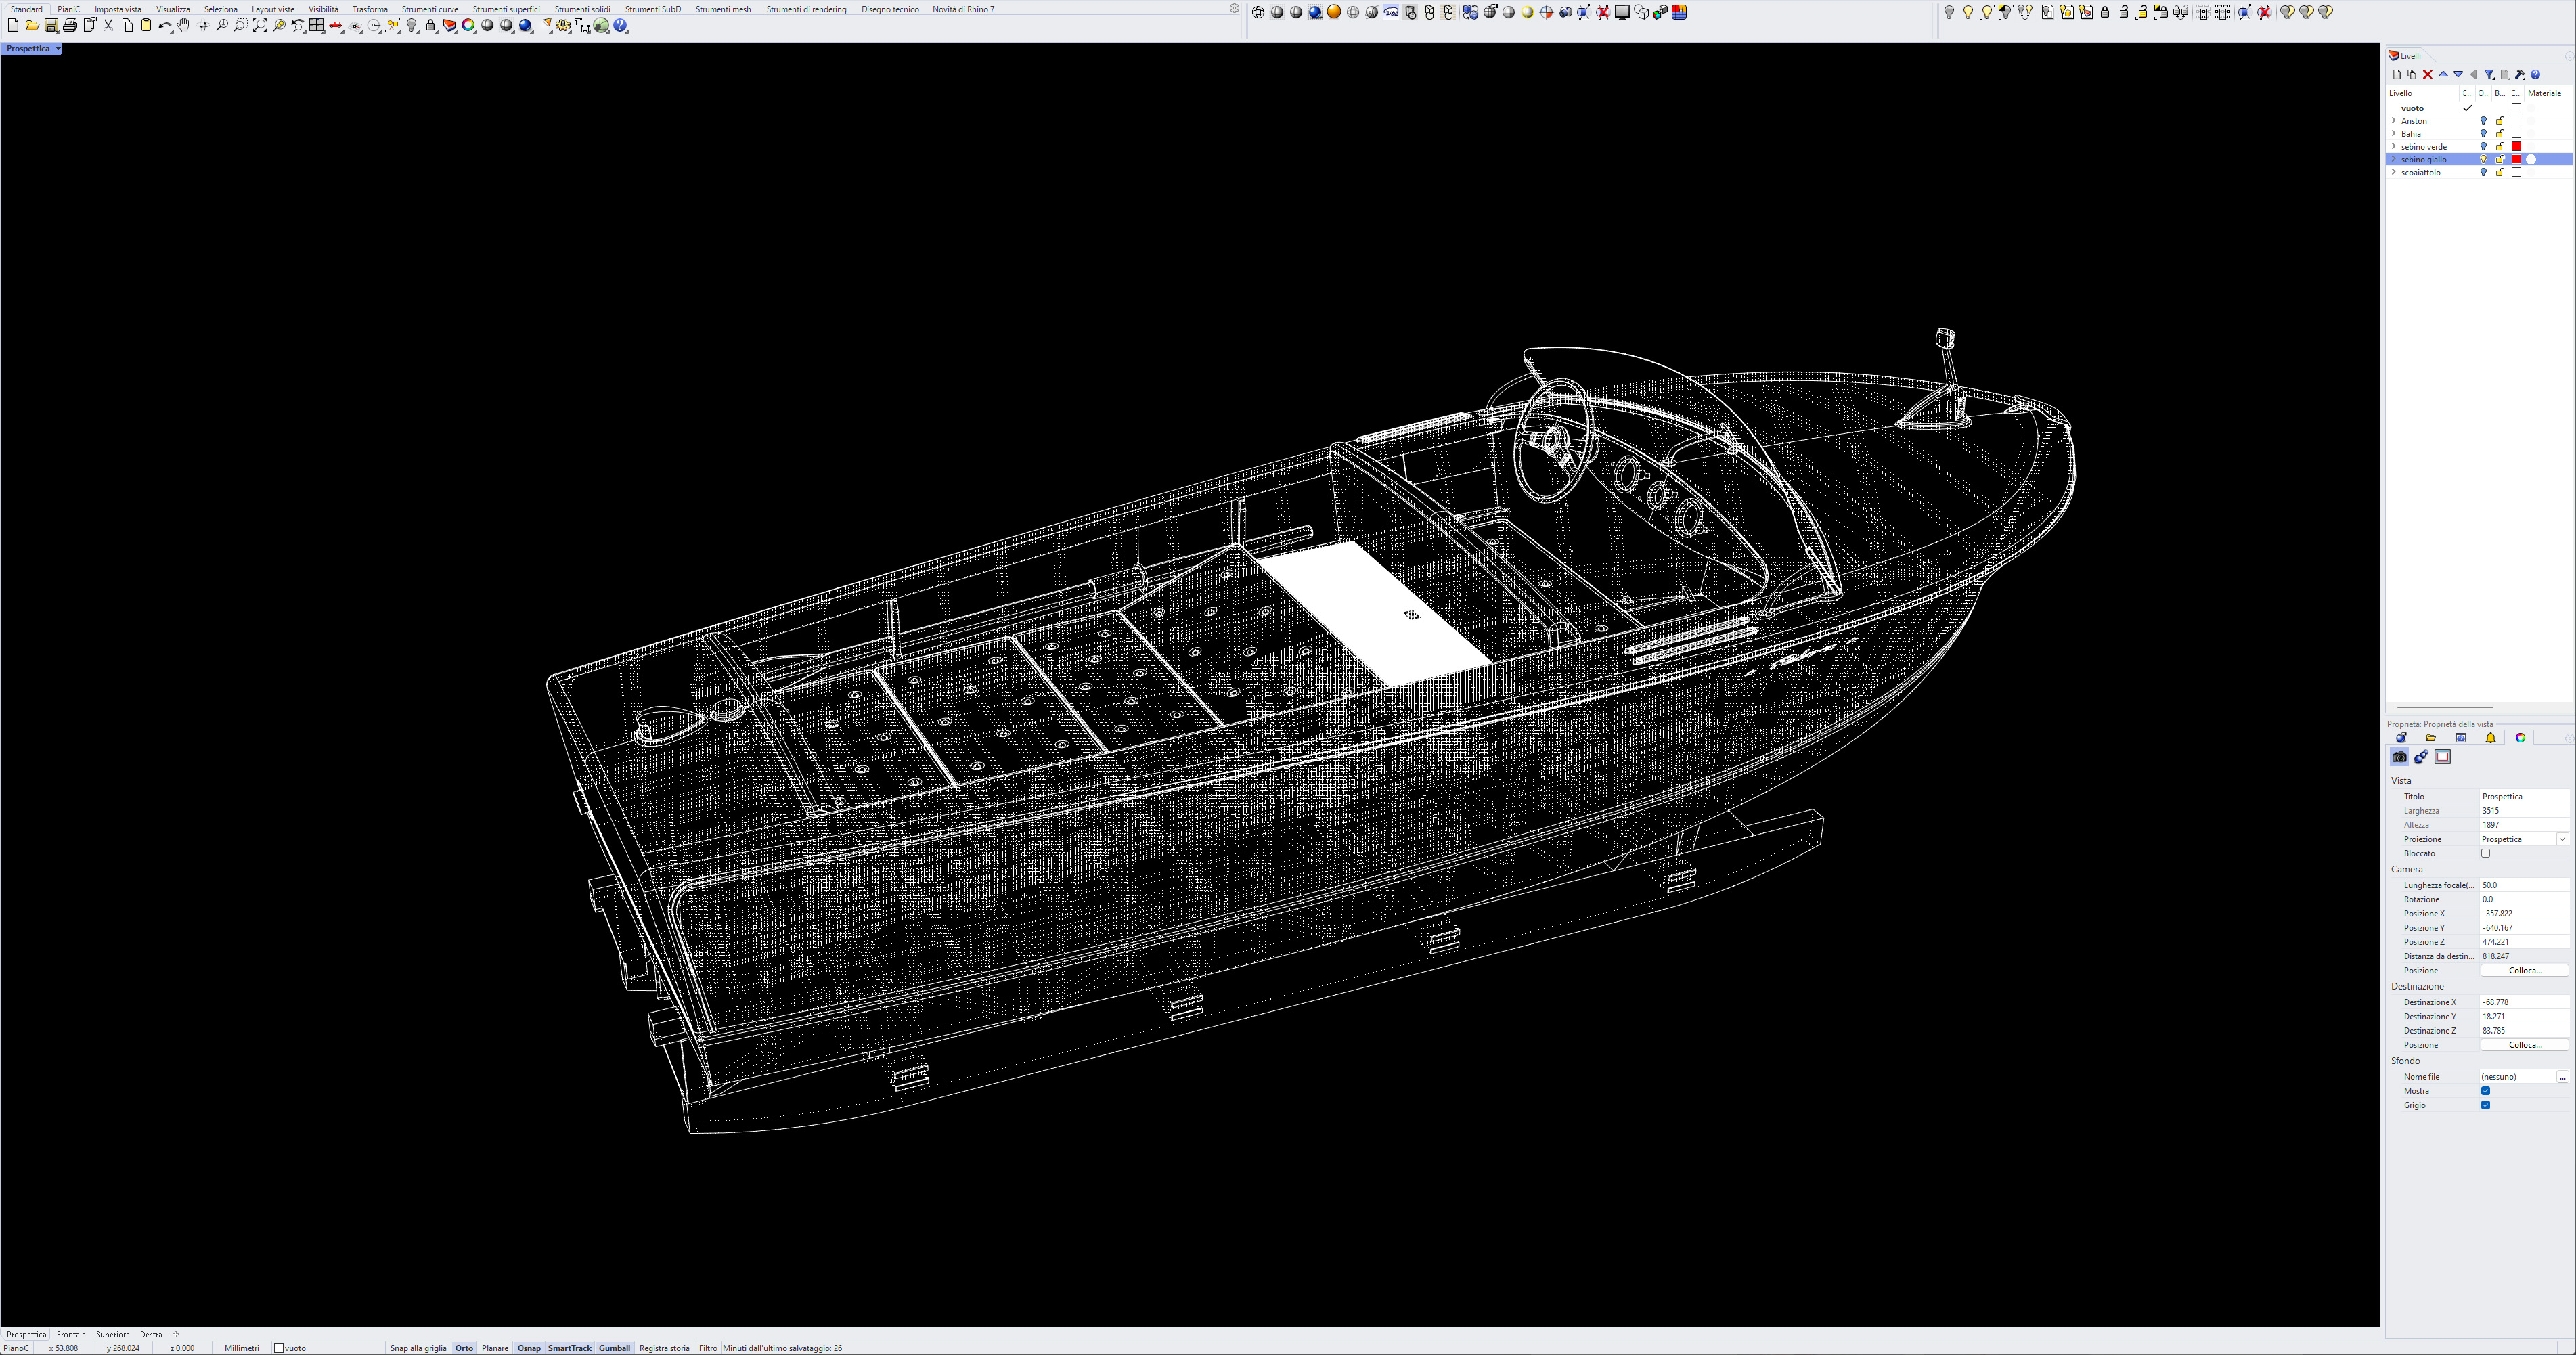Click the sebino verde red color swatch
Image resolution: width=2576 pixels, height=1355 pixels.
(x=2517, y=147)
